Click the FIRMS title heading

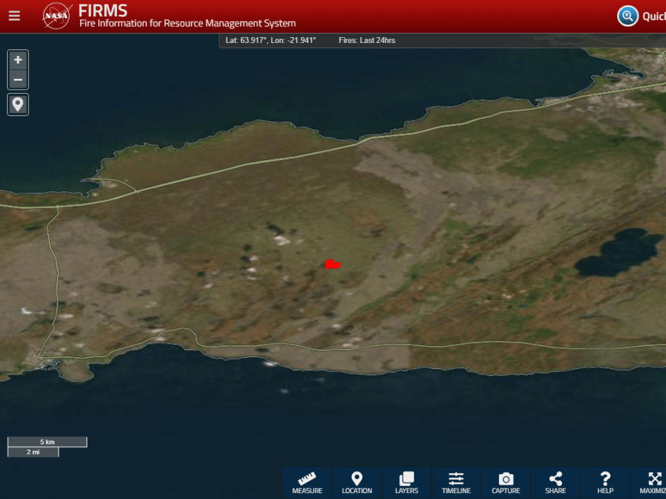103,10
